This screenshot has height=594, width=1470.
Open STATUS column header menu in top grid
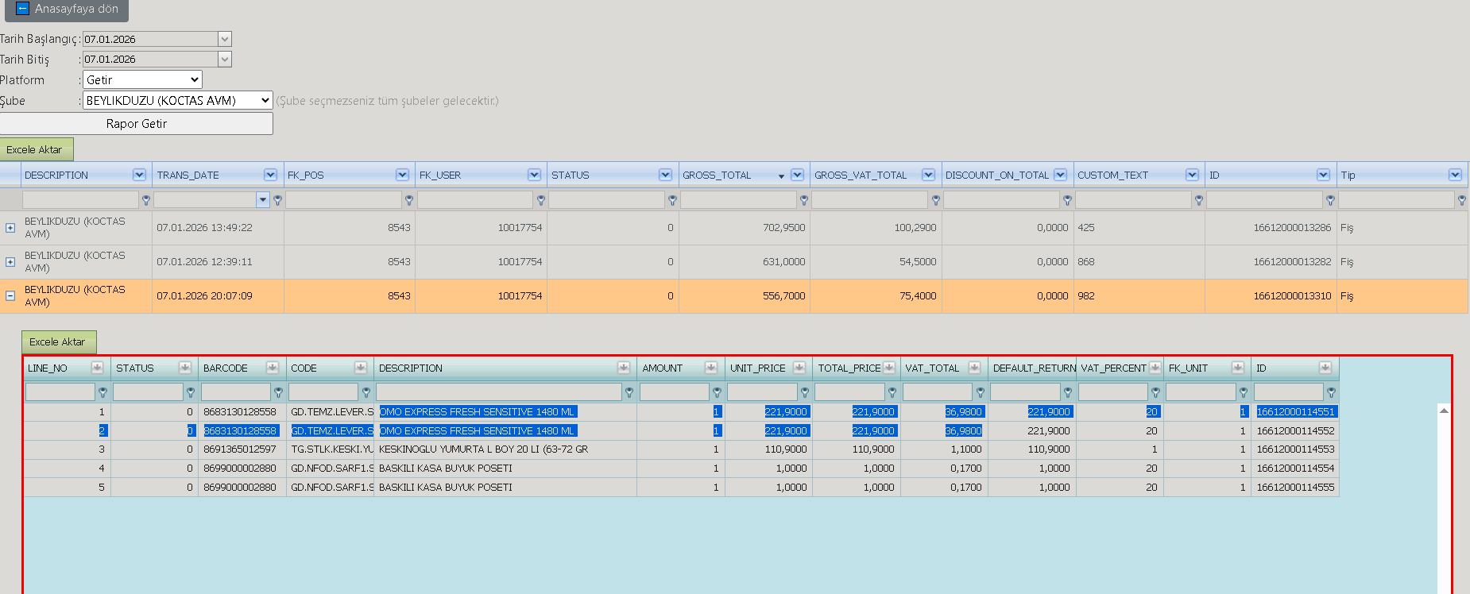[665, 175]
